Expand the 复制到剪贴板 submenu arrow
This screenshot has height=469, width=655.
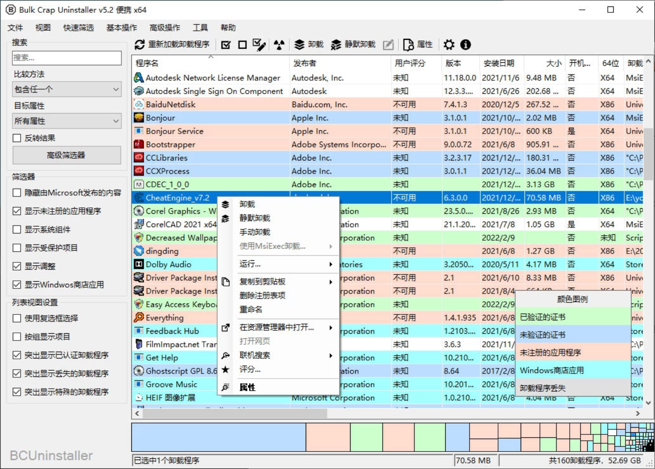(x=330, y=282)
